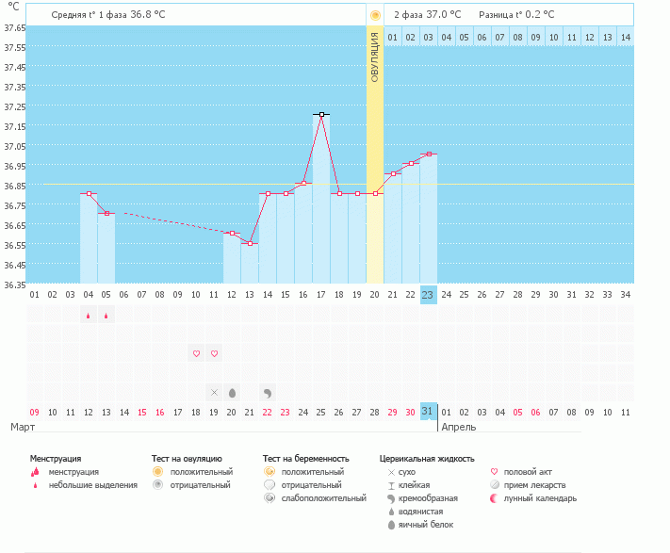Click the phase 2 day 14 header cell
The width and height of the screenshot is (670, 553).
tap(625, 37)
